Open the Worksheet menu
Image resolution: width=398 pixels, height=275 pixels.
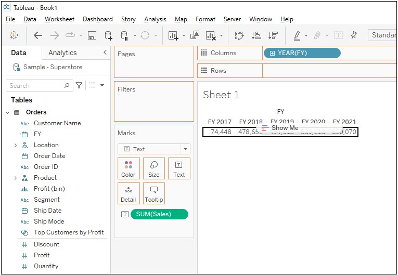coord(59,19)
